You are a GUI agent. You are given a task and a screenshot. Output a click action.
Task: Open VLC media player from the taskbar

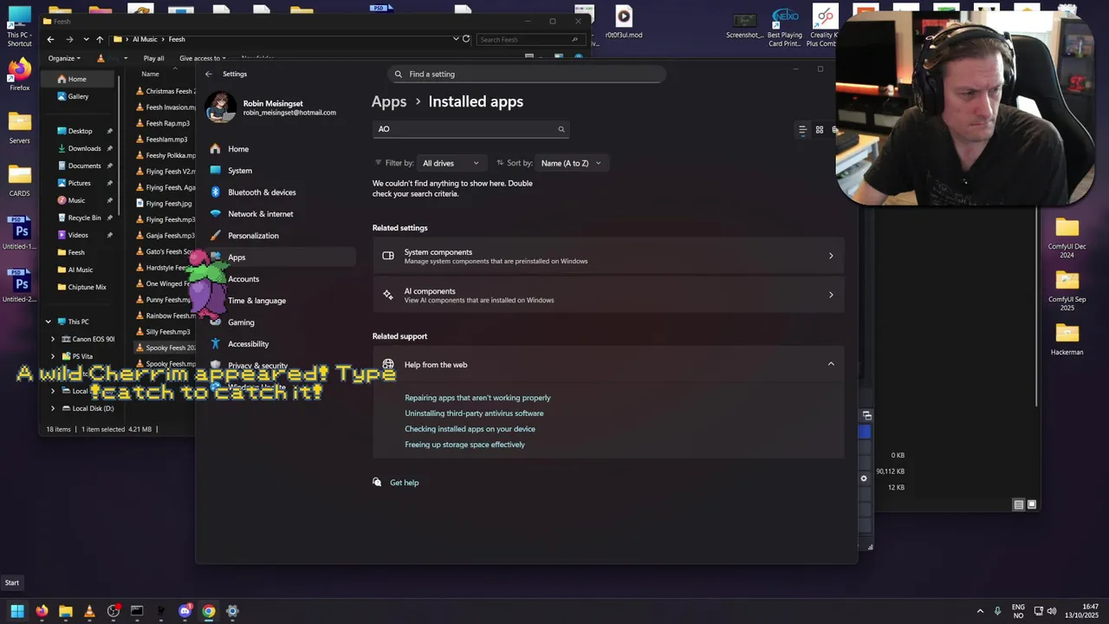[89, 611]
